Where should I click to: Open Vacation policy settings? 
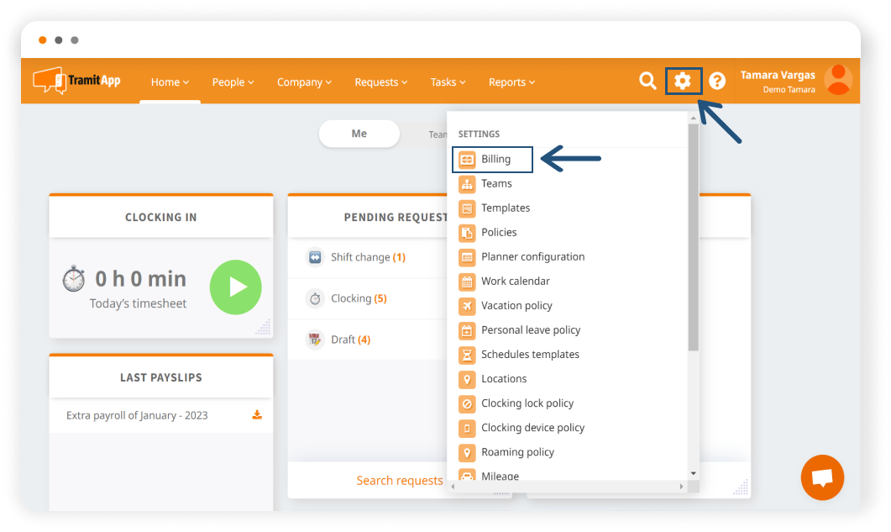point(516,305)
